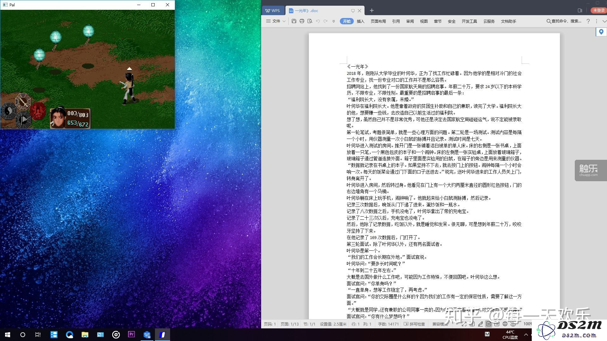
Task: Open the WPS home tab
Action: point(273,10)
